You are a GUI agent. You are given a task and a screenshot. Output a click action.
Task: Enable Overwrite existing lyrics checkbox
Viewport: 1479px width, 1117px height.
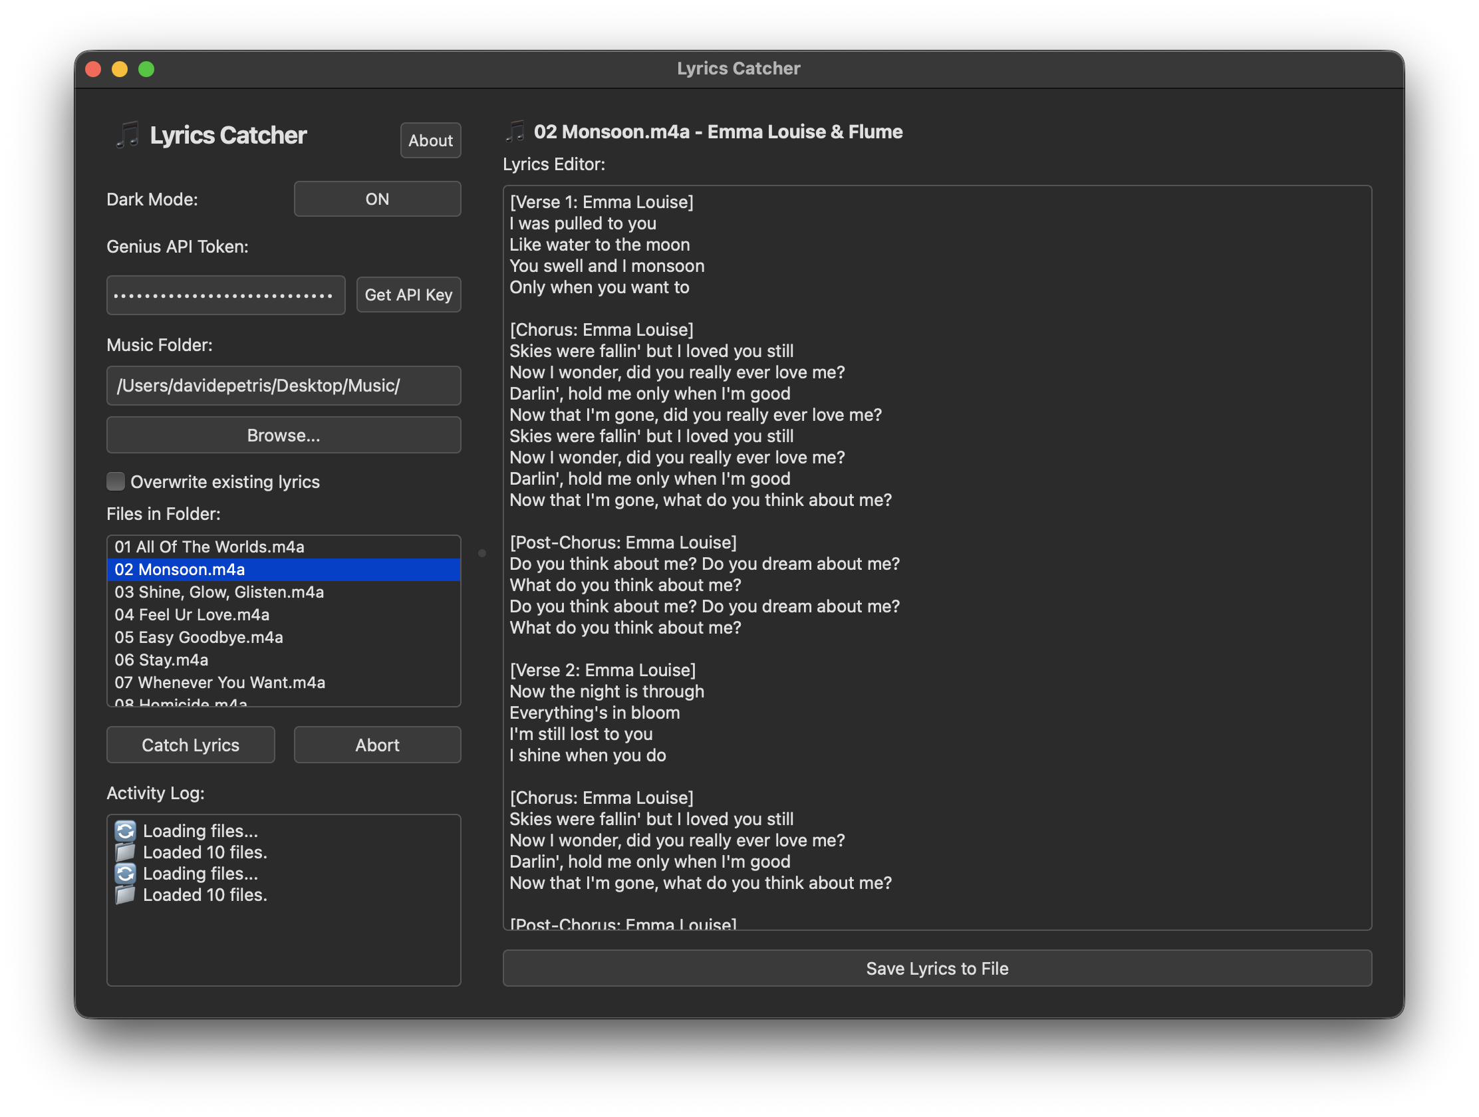point(116,481)
